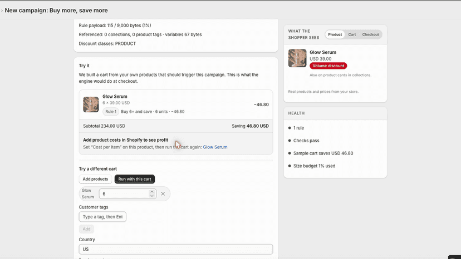Click 'Real products and prices from your store.' note
461x259 pixels.
[323, 92]
